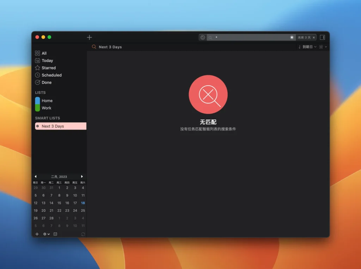Select the Scheduled list clock icon
Screen dimensions: 361x269
(x=37, y=75)
